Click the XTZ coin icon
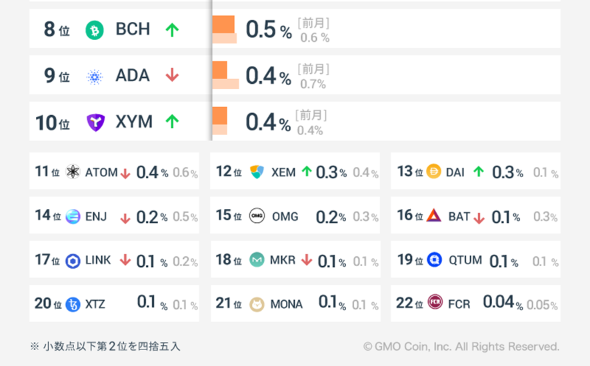Screen dimensions: 590x366 [x=73, y=305]
